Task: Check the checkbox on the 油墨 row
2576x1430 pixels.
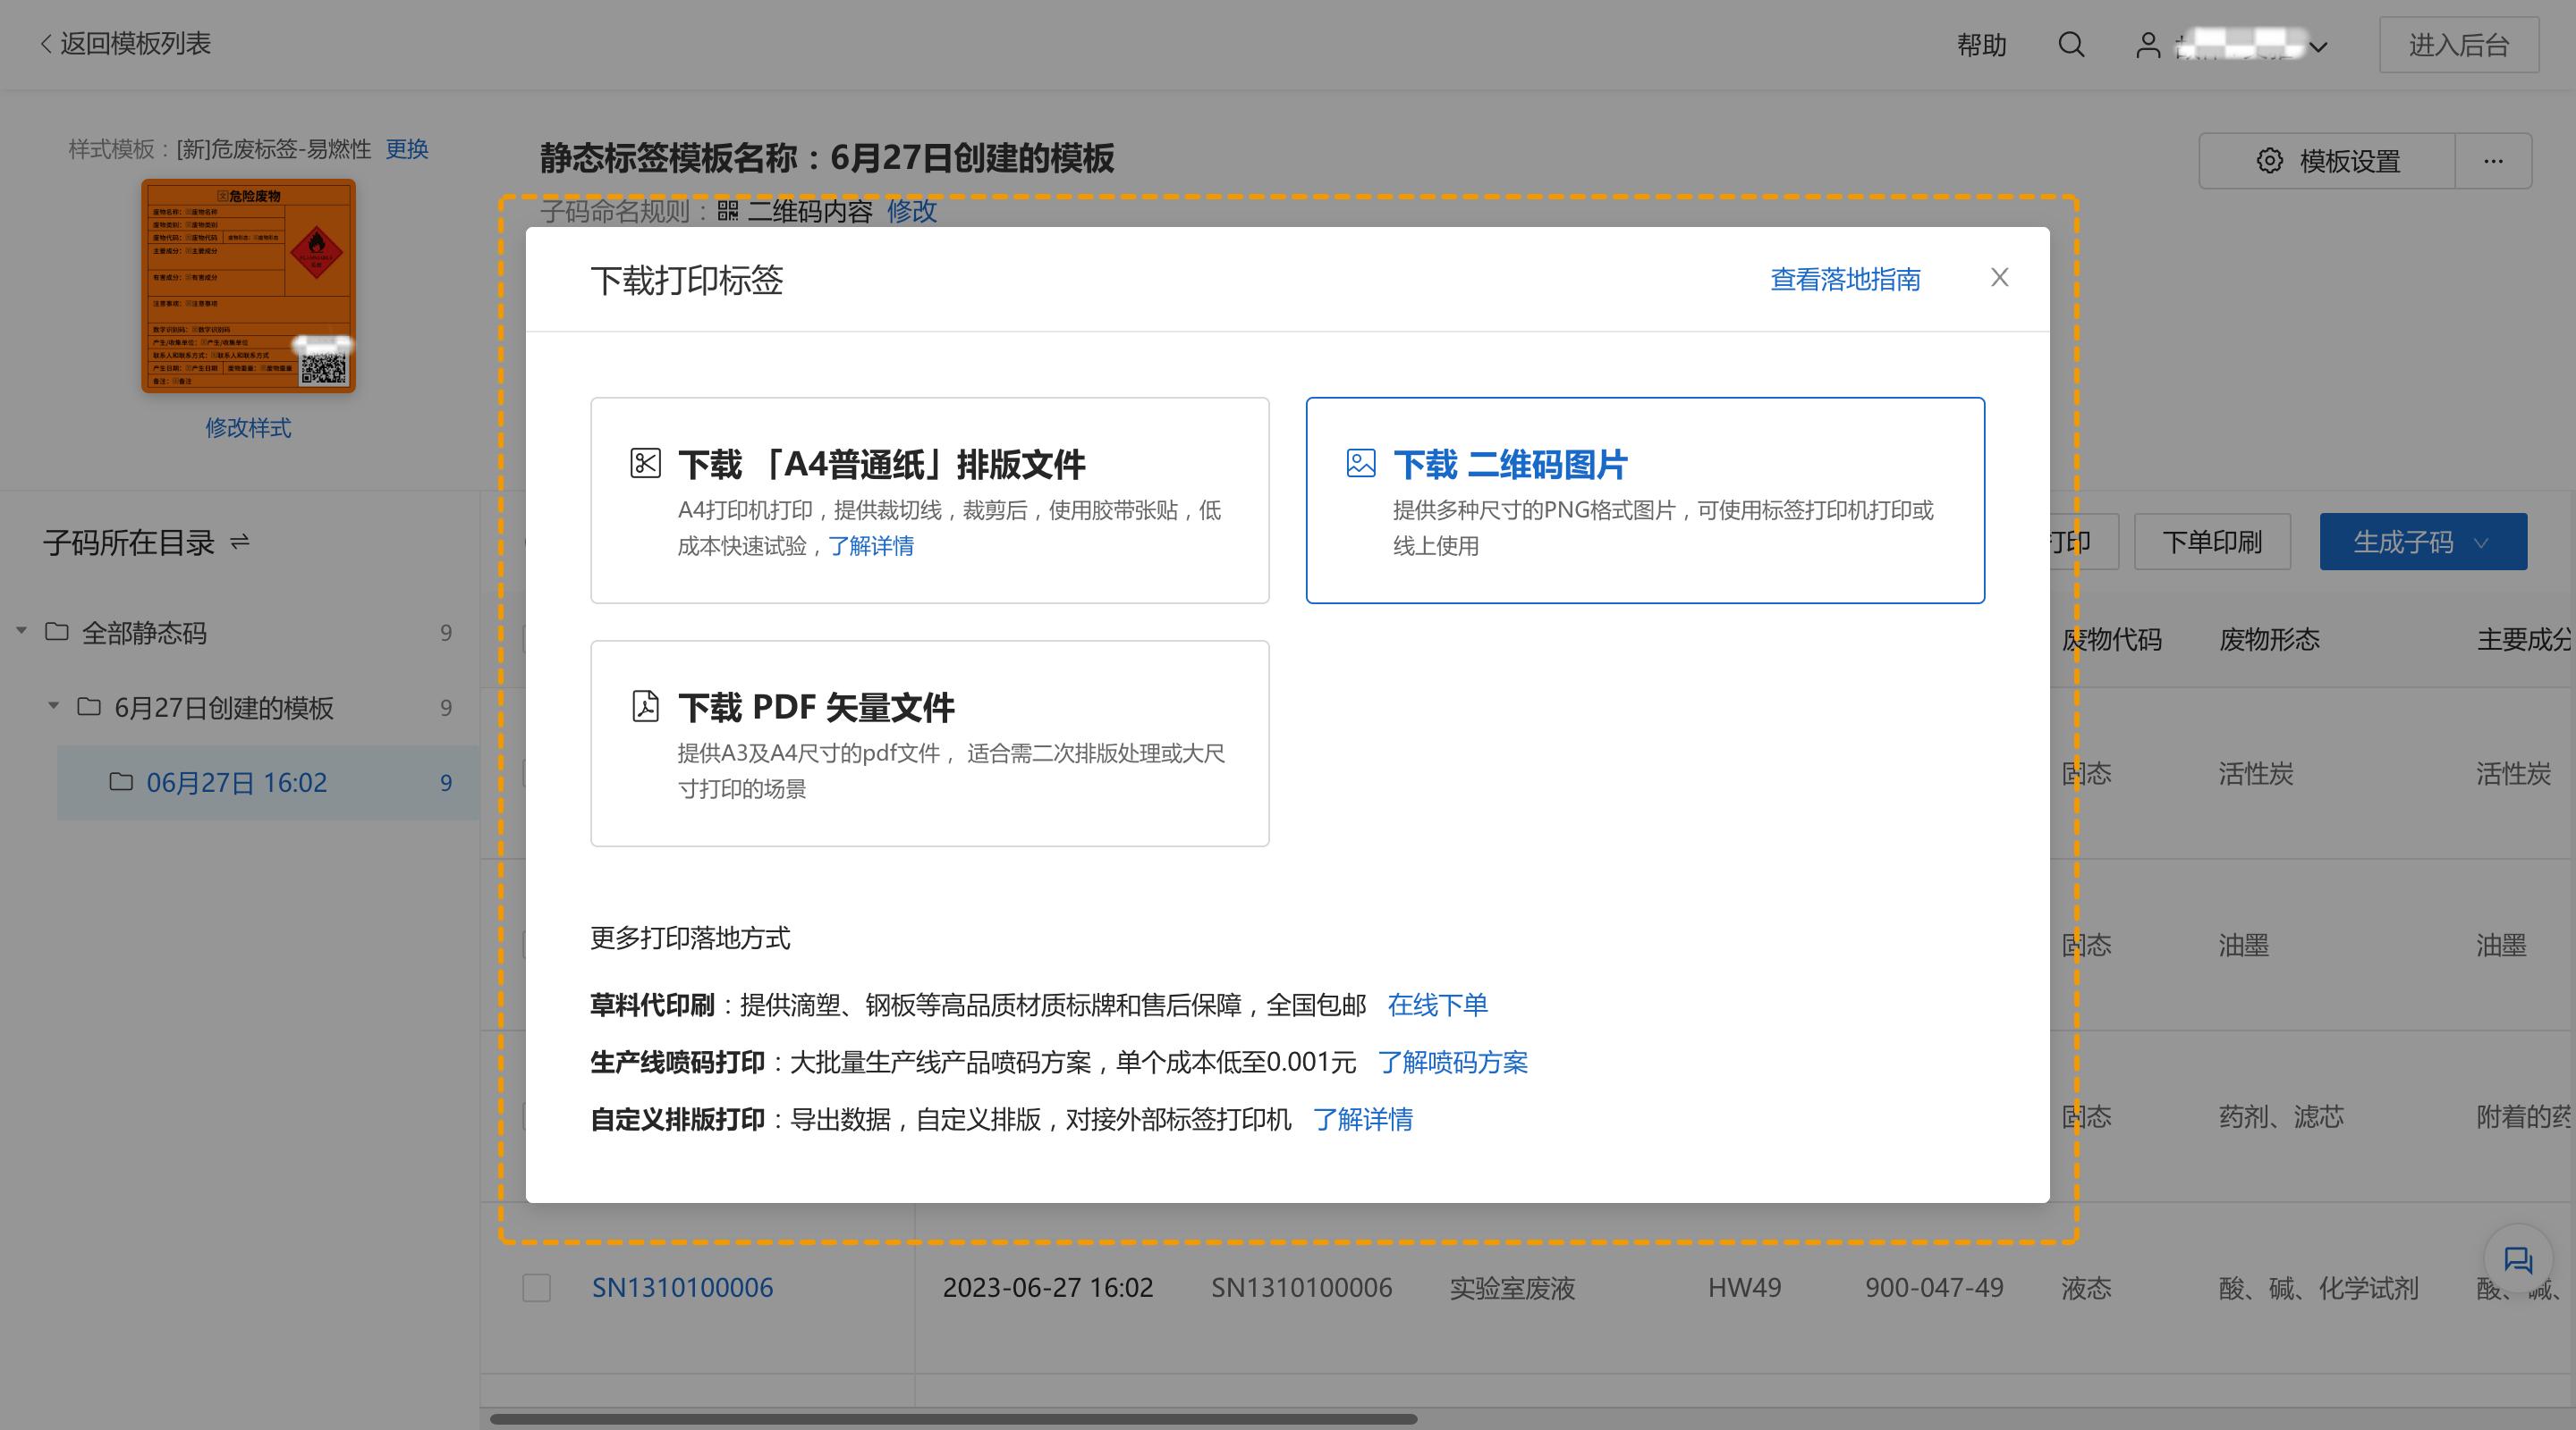Action: coord(537,945)
